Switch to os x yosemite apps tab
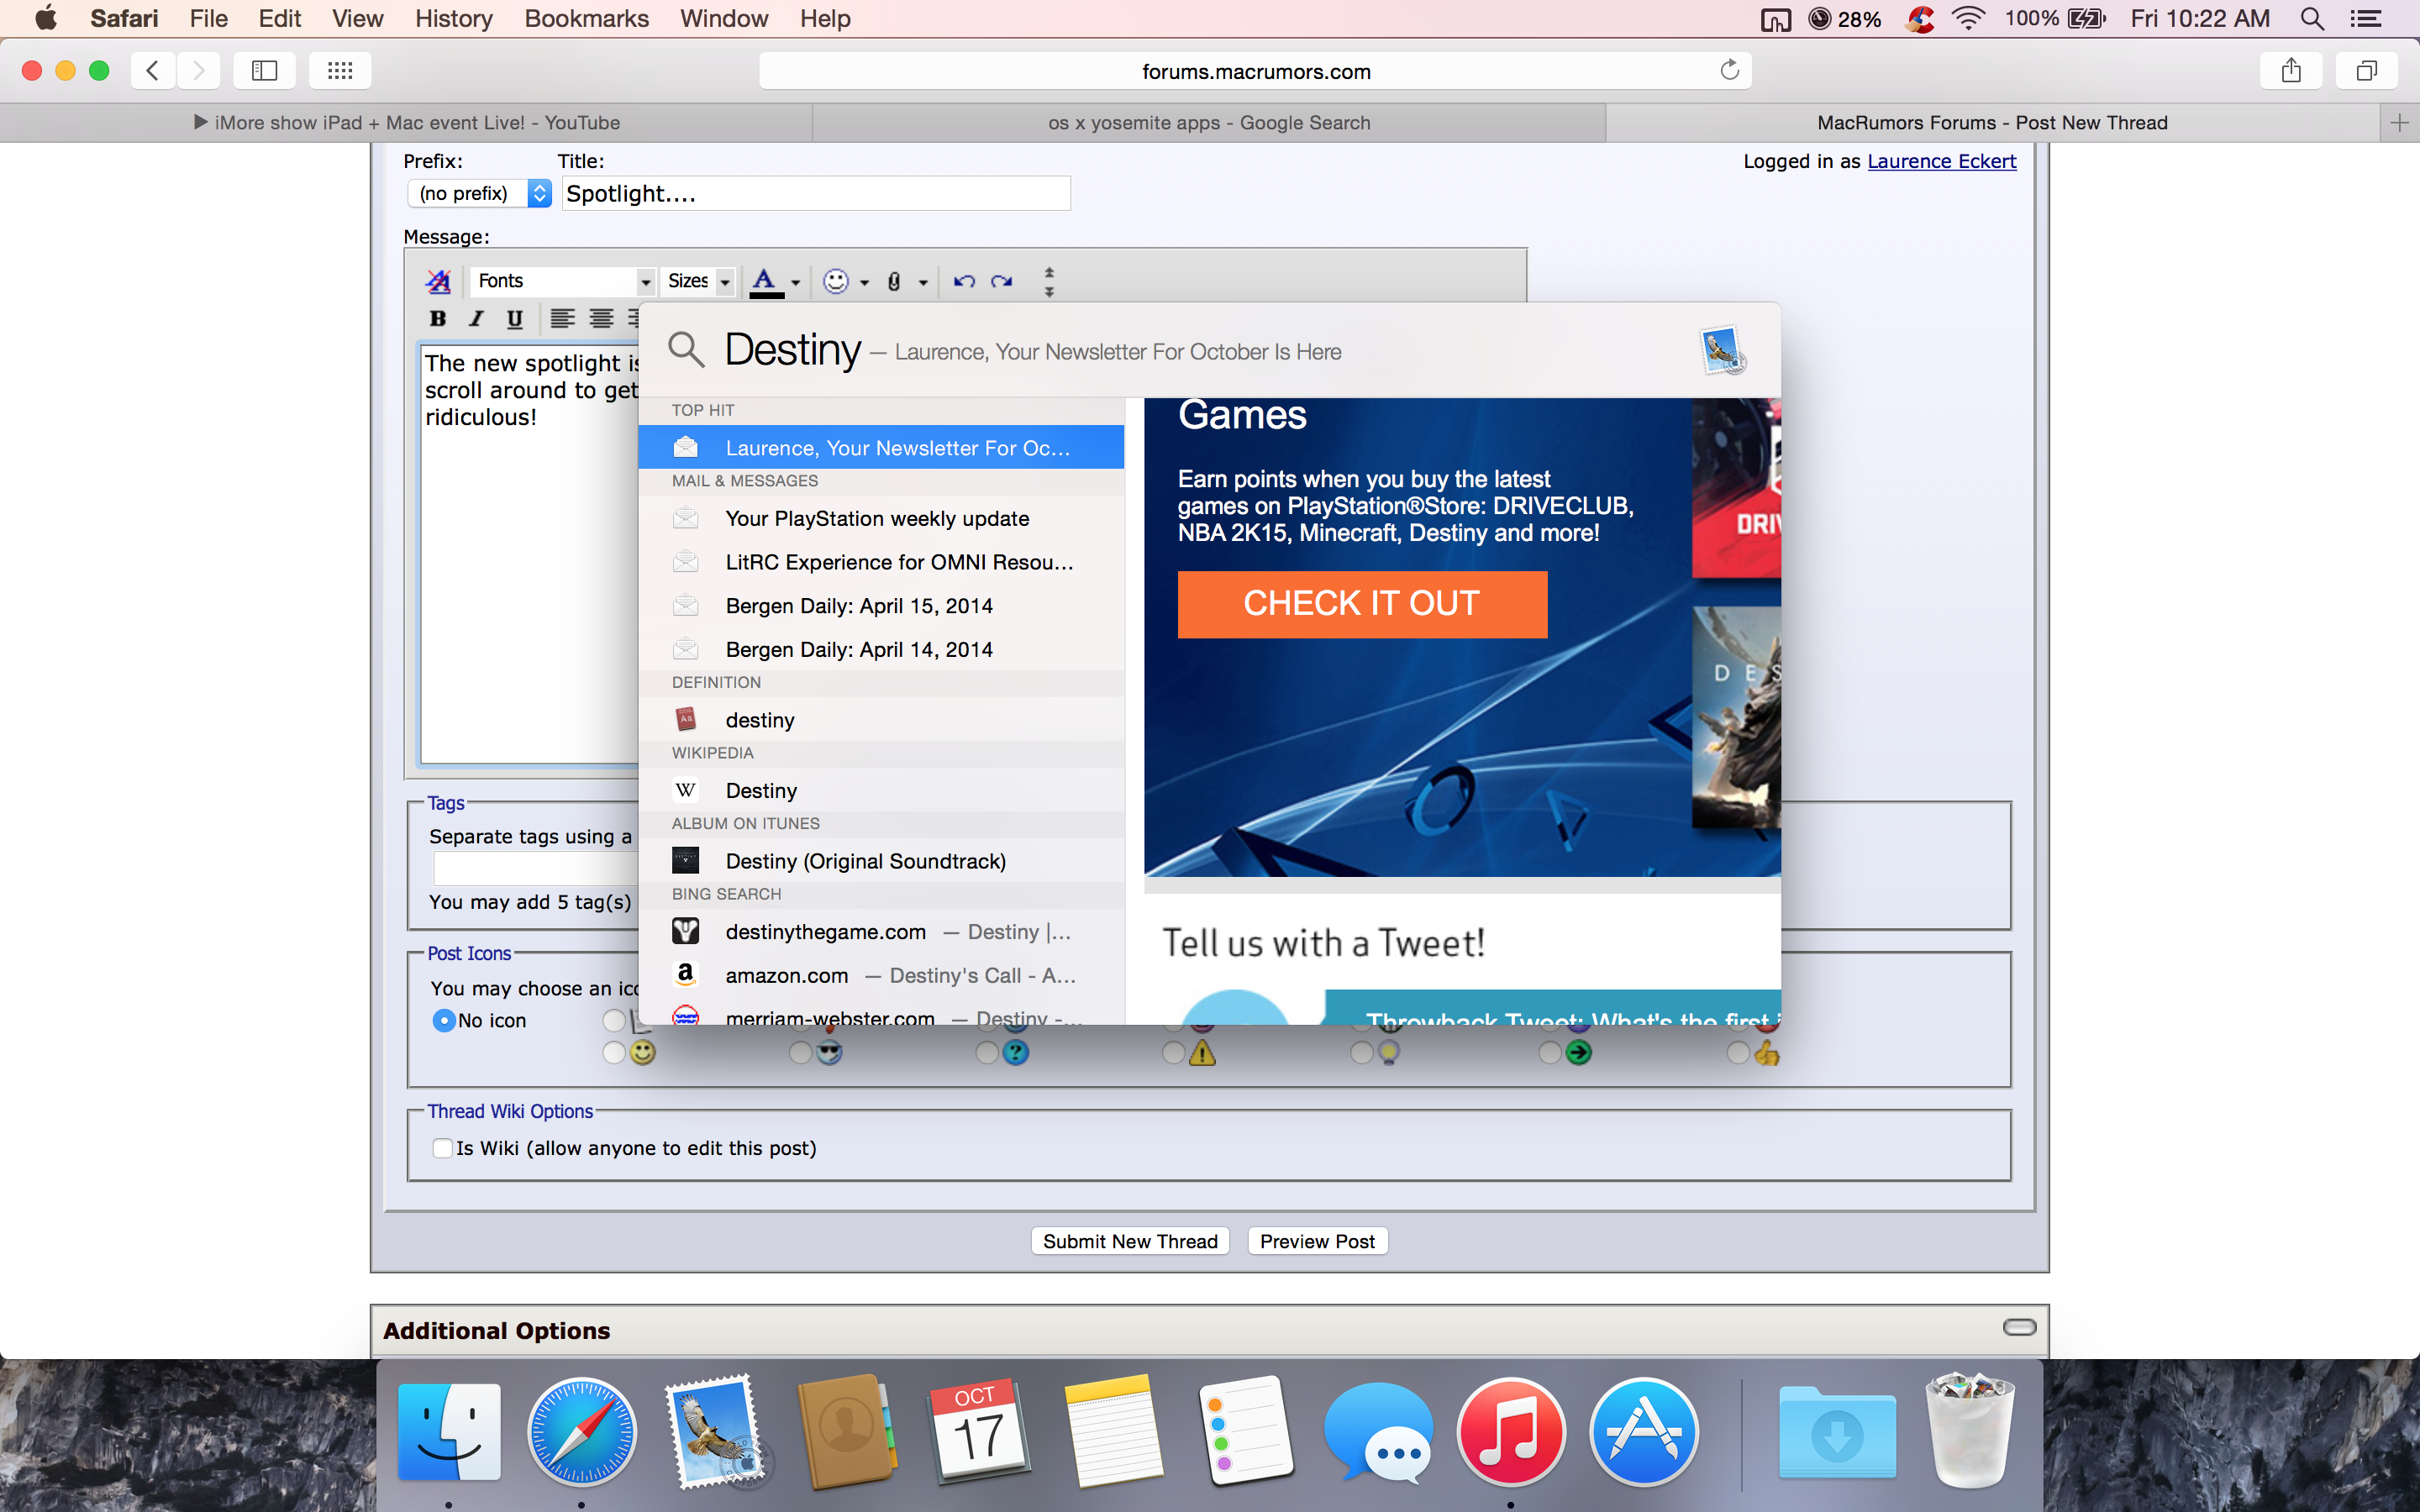 pyautogui.click(x=1209, y=123)
